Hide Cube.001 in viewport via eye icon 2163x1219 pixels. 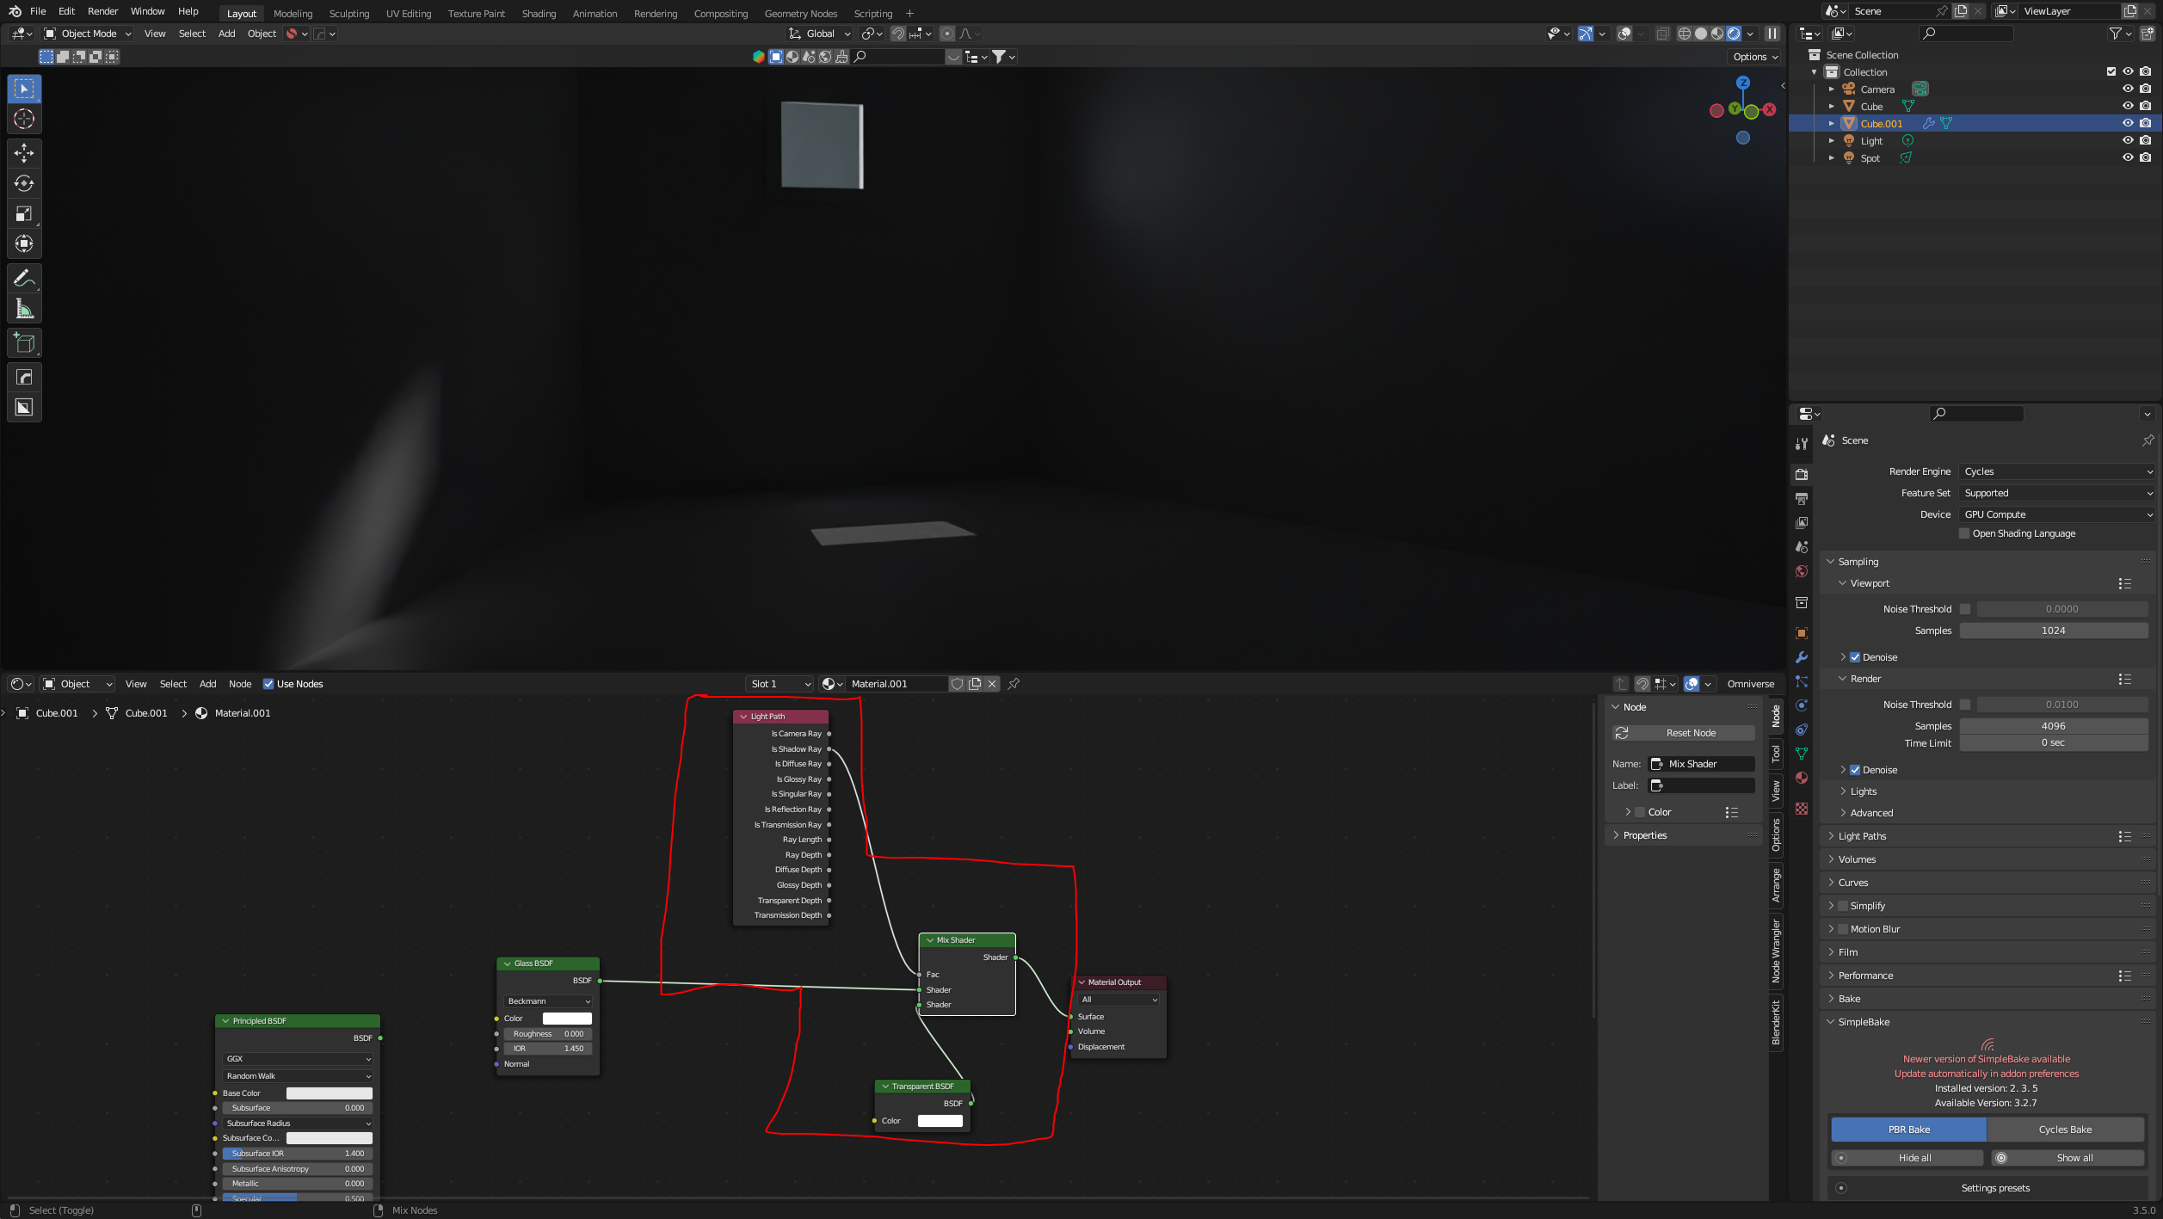(x=2128, y=123)
